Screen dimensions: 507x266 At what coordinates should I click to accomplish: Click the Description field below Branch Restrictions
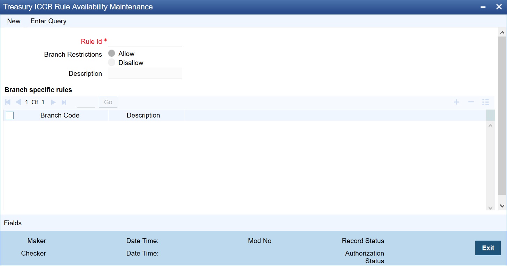click(145, 73)
